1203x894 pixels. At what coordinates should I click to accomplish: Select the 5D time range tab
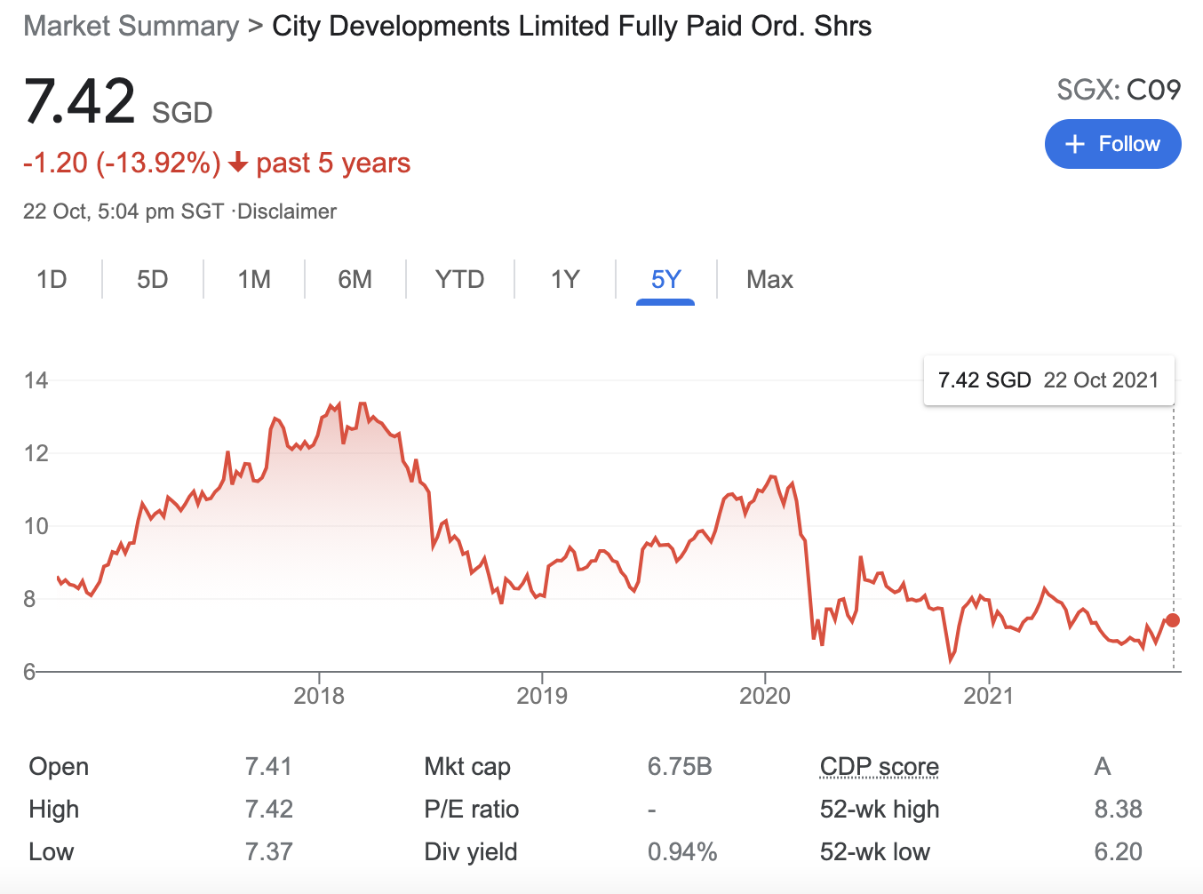point(153,280)
